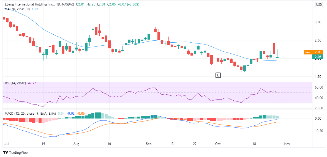Screen dimensions: 327x157
Task: Click the MACD signal value -0.06
Action: pos(80,114)
